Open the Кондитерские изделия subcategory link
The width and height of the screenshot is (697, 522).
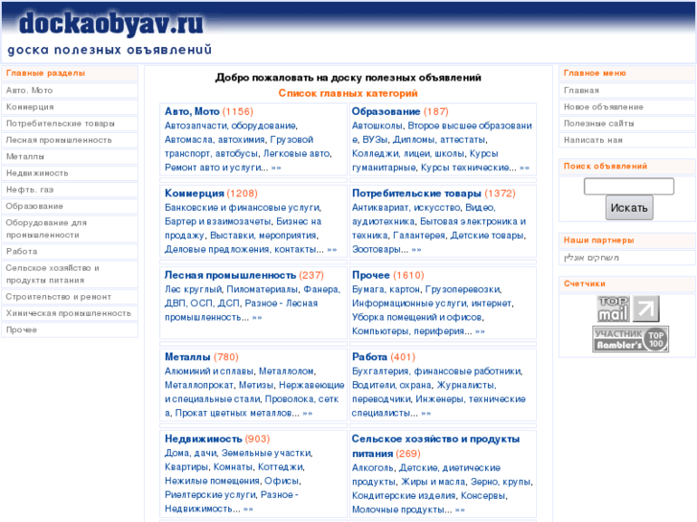point(404,495)
